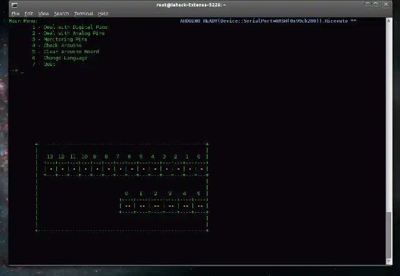Open the Terminal menu

point(83,13)
